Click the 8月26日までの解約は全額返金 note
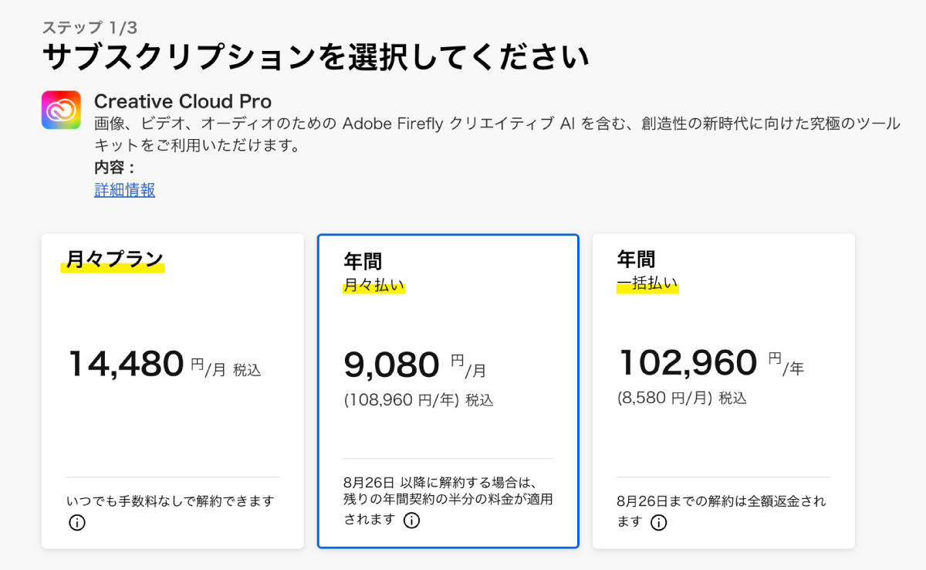The width and height of the screenshot is (926, 570). (x=722, y=511)
